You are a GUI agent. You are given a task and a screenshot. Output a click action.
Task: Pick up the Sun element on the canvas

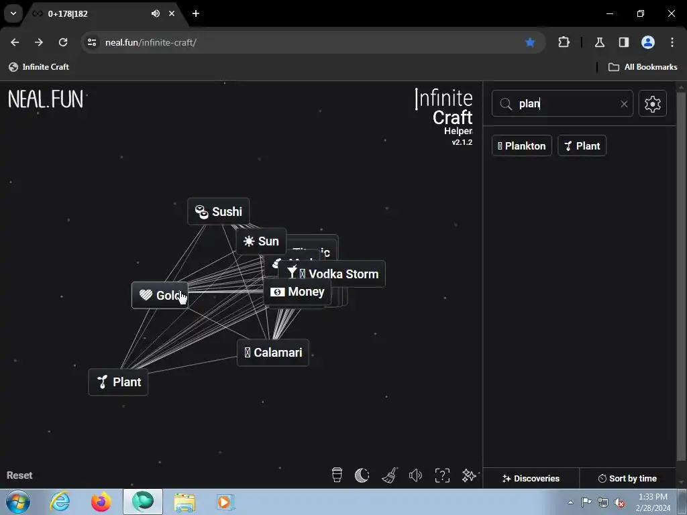[261, 241]
